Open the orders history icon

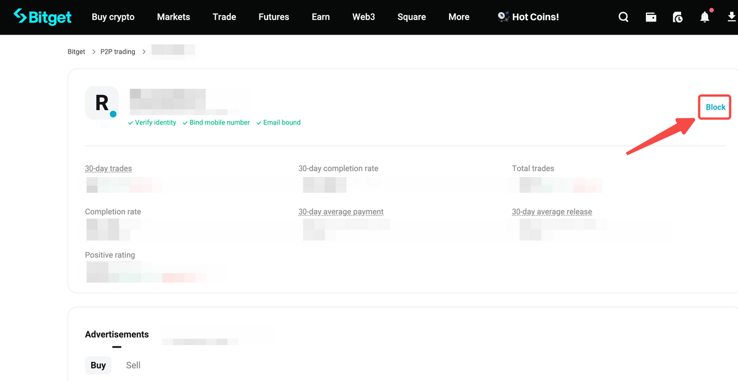coord(678,17)
